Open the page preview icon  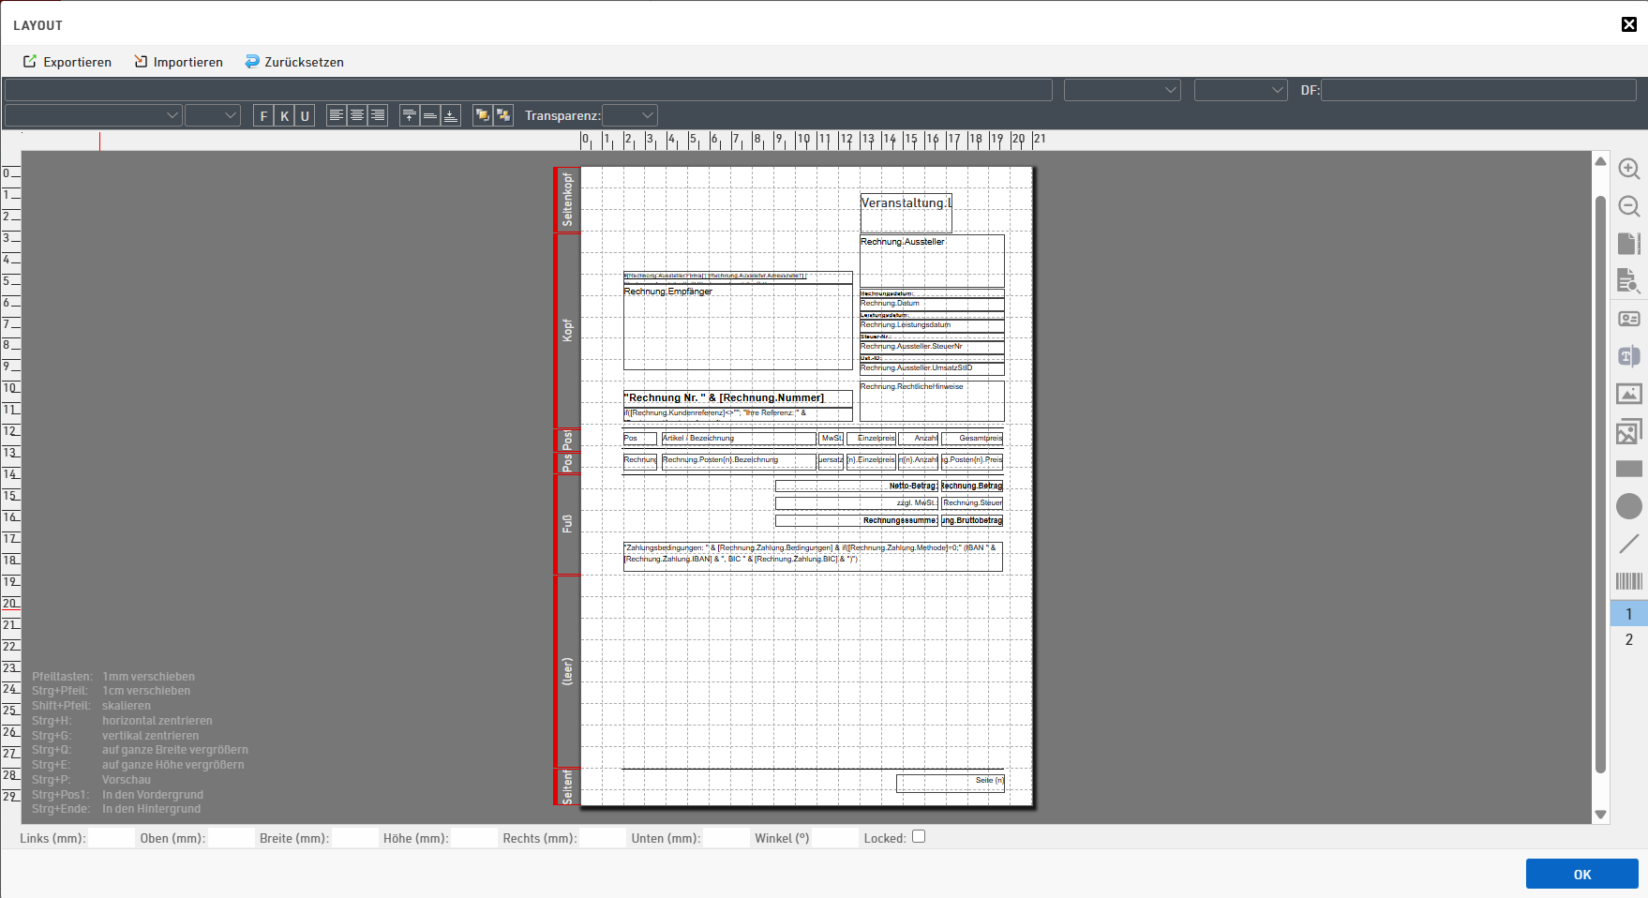coord(1629,280)
